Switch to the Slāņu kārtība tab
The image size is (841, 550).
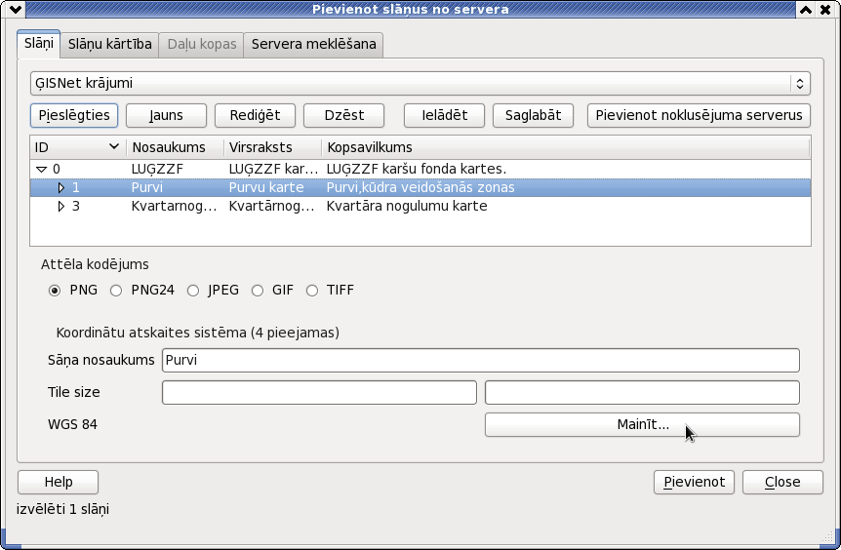pyautogui.click(x=110, y=44)
